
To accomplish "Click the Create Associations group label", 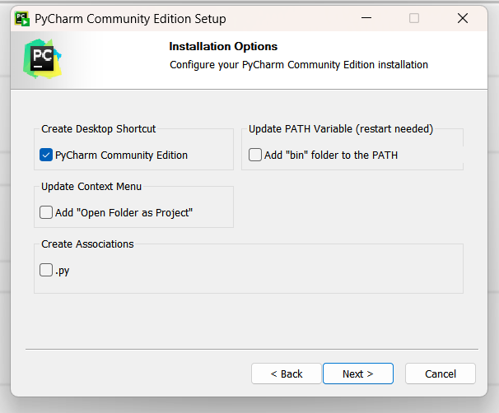I will click(x=87, y=244).
